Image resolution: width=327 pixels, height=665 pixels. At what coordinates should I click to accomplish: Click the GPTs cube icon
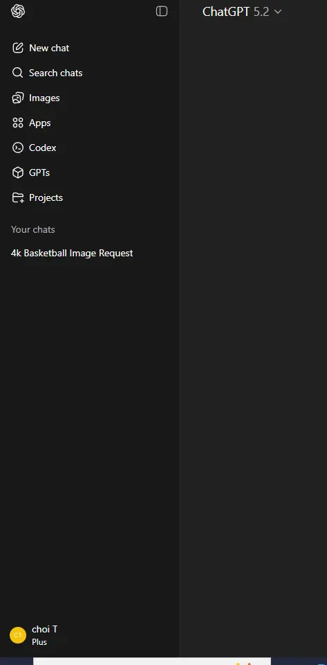point(18,172)
